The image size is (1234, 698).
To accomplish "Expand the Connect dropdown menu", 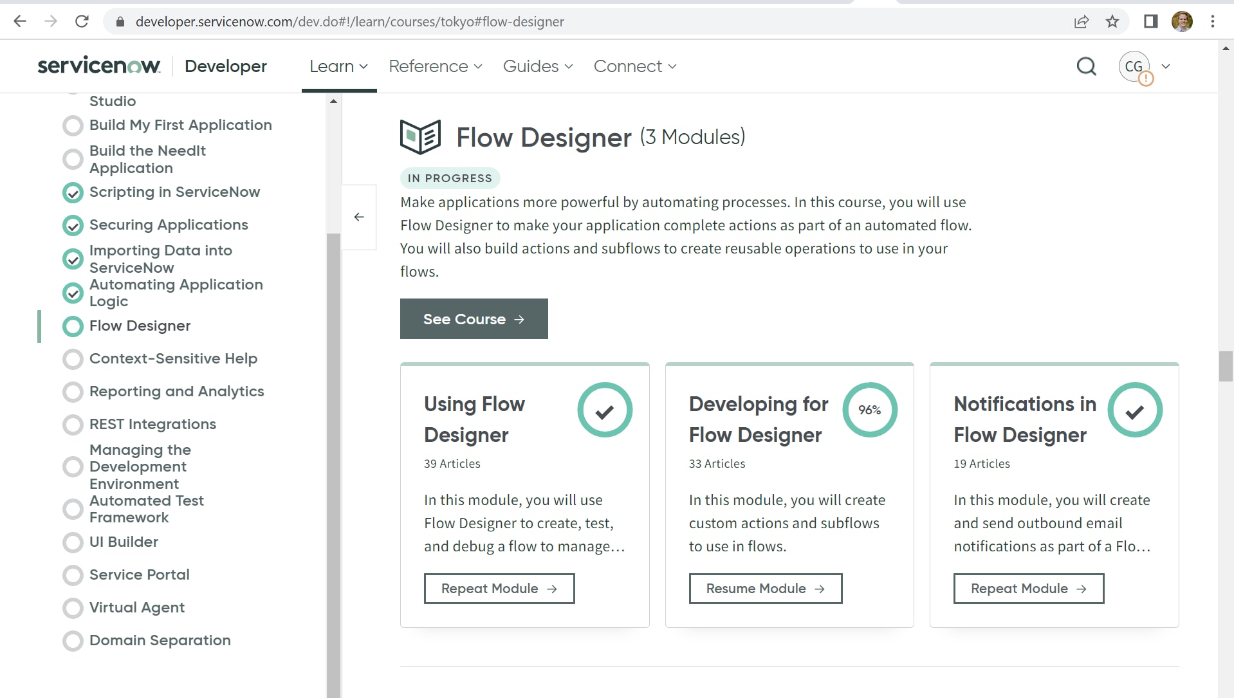I will pyautogui.click(x=634, y=66).
